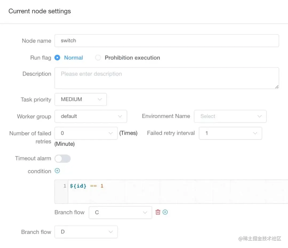Image resolution: width=288 pixels, height=248 pixels.
Task: Place cursor in the condition code editor
Action: click(x=178, y=192)
